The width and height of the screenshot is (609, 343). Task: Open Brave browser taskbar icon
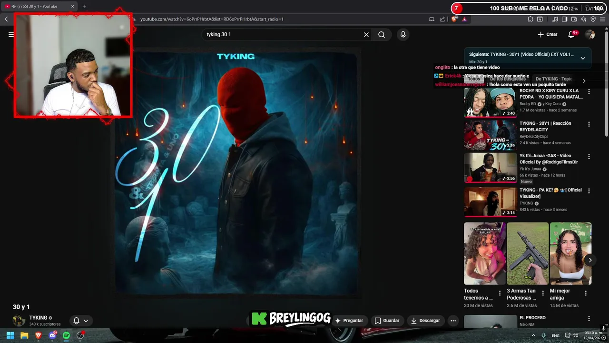coord(39,335)
